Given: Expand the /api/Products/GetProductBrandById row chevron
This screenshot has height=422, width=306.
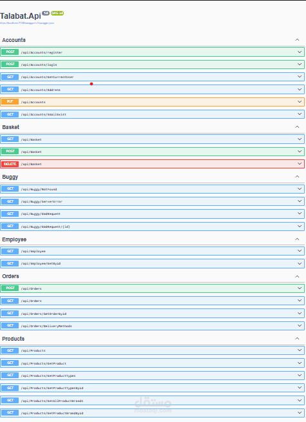Looking at the screenshot, I should (300, 412).
